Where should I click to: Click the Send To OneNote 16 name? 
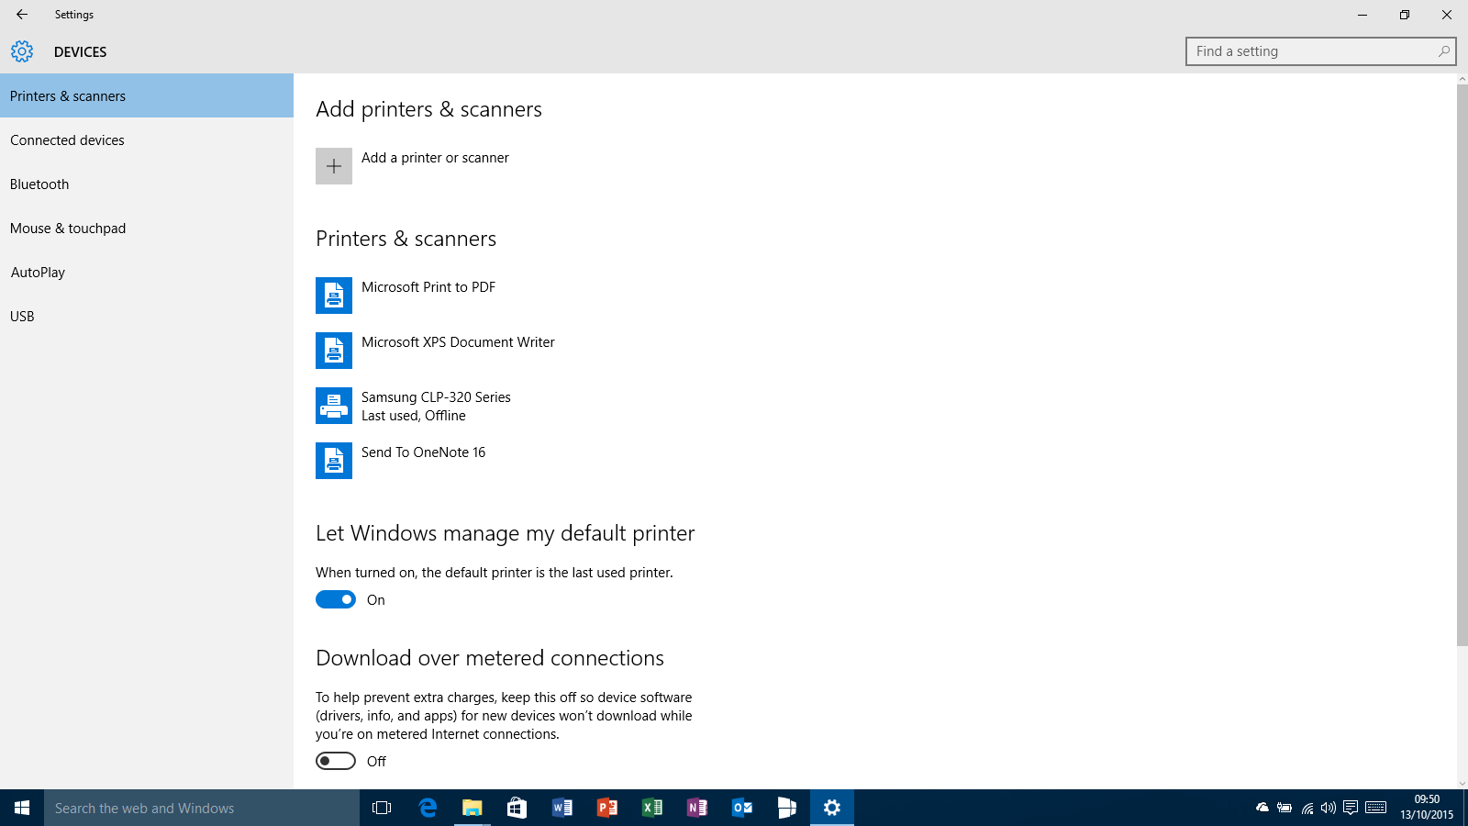click(423, 452)
